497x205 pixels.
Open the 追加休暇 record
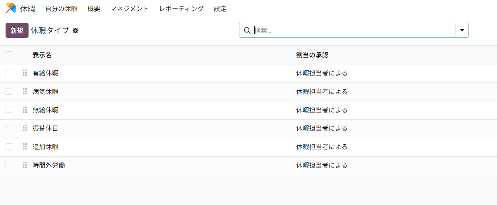coord(46,147)
